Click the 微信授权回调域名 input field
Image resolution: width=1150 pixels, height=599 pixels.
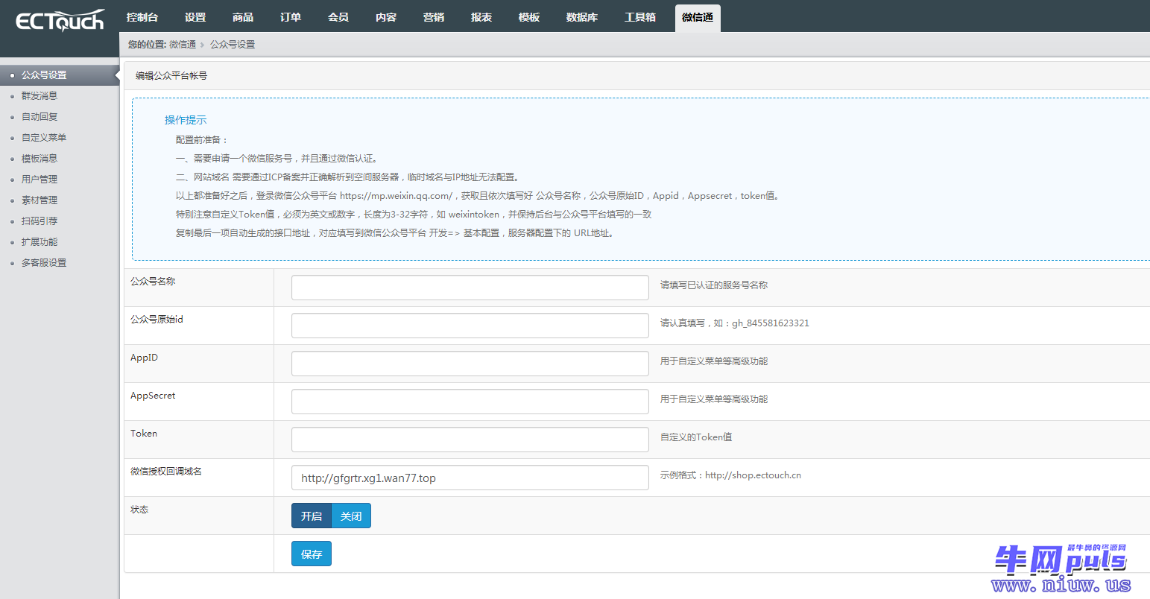470,478
